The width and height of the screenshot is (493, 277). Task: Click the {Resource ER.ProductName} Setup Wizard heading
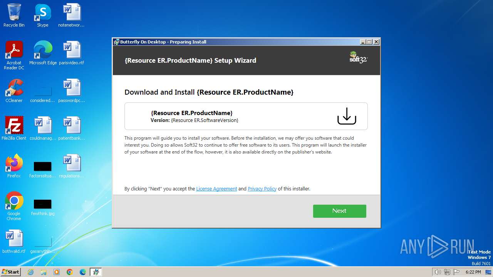190,60
